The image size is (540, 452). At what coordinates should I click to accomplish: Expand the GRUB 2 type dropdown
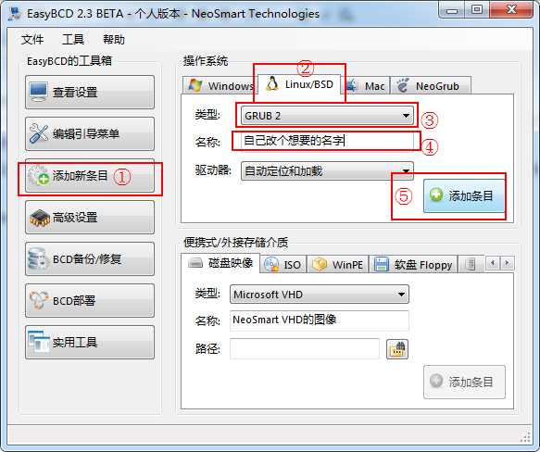click(327, 116)
